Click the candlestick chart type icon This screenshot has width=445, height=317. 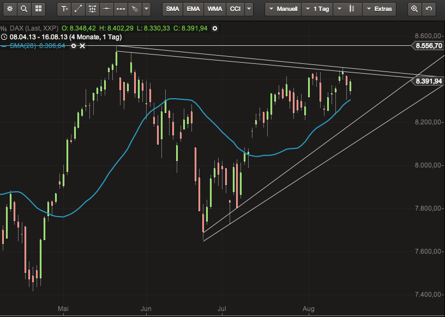click(x=351, y=8)
